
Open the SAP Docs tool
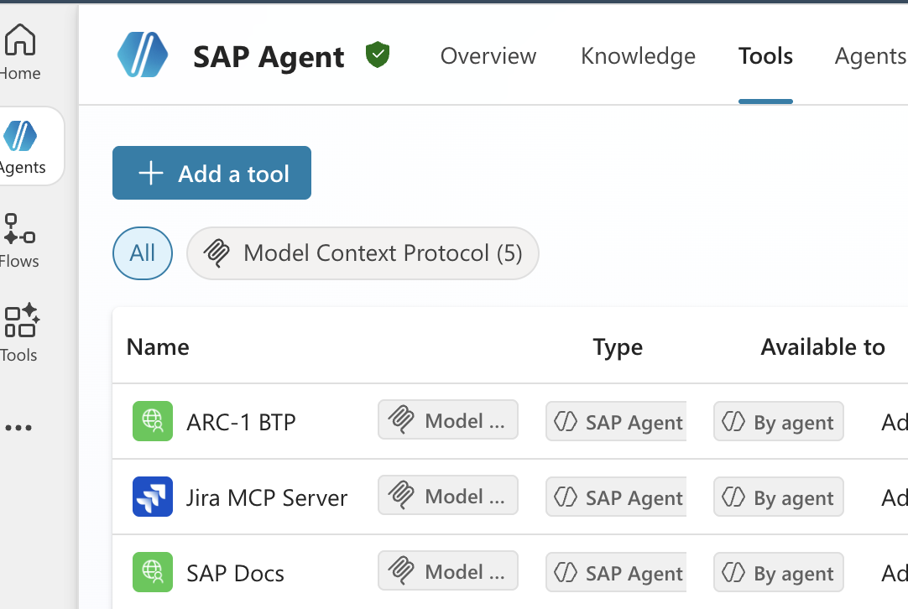235,573
